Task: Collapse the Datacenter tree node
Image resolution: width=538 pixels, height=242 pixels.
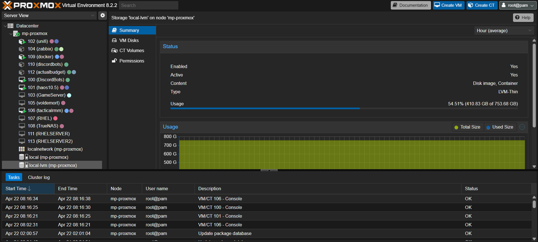Action: pos(5,26)
